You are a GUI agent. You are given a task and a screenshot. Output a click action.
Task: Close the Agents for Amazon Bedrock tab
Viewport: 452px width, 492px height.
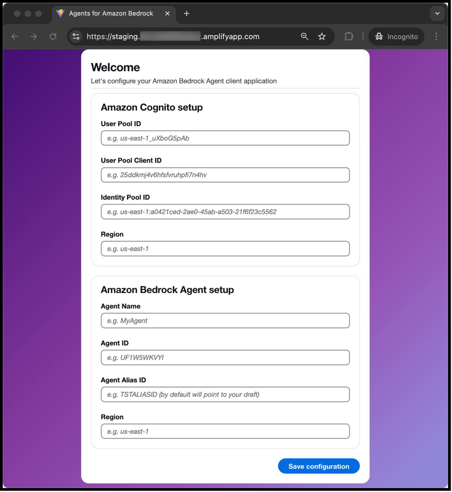pyautogui.click(x=167, y=13)
